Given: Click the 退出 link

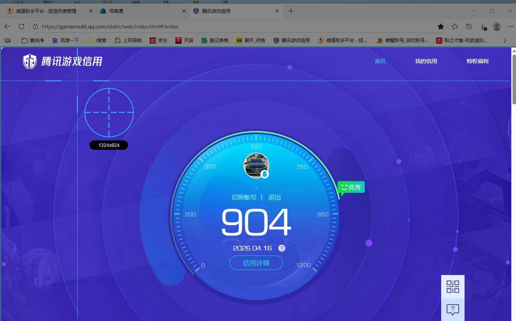Looking at the screenshot, I should point(274,198).
